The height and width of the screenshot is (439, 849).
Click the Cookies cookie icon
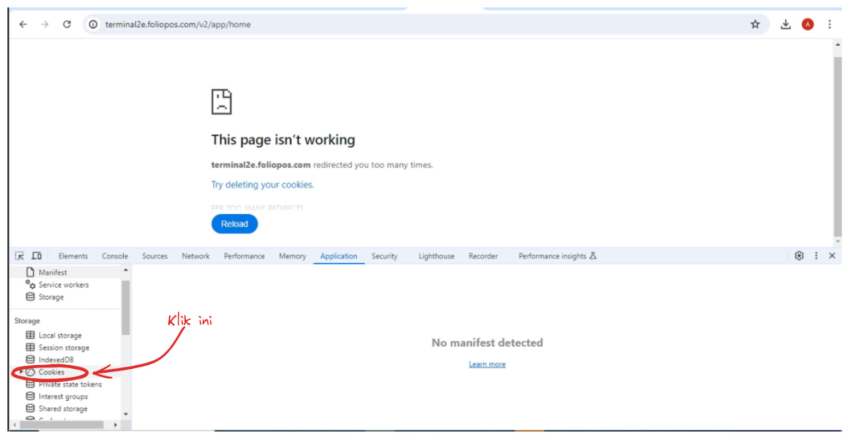(x=30, y=372)
